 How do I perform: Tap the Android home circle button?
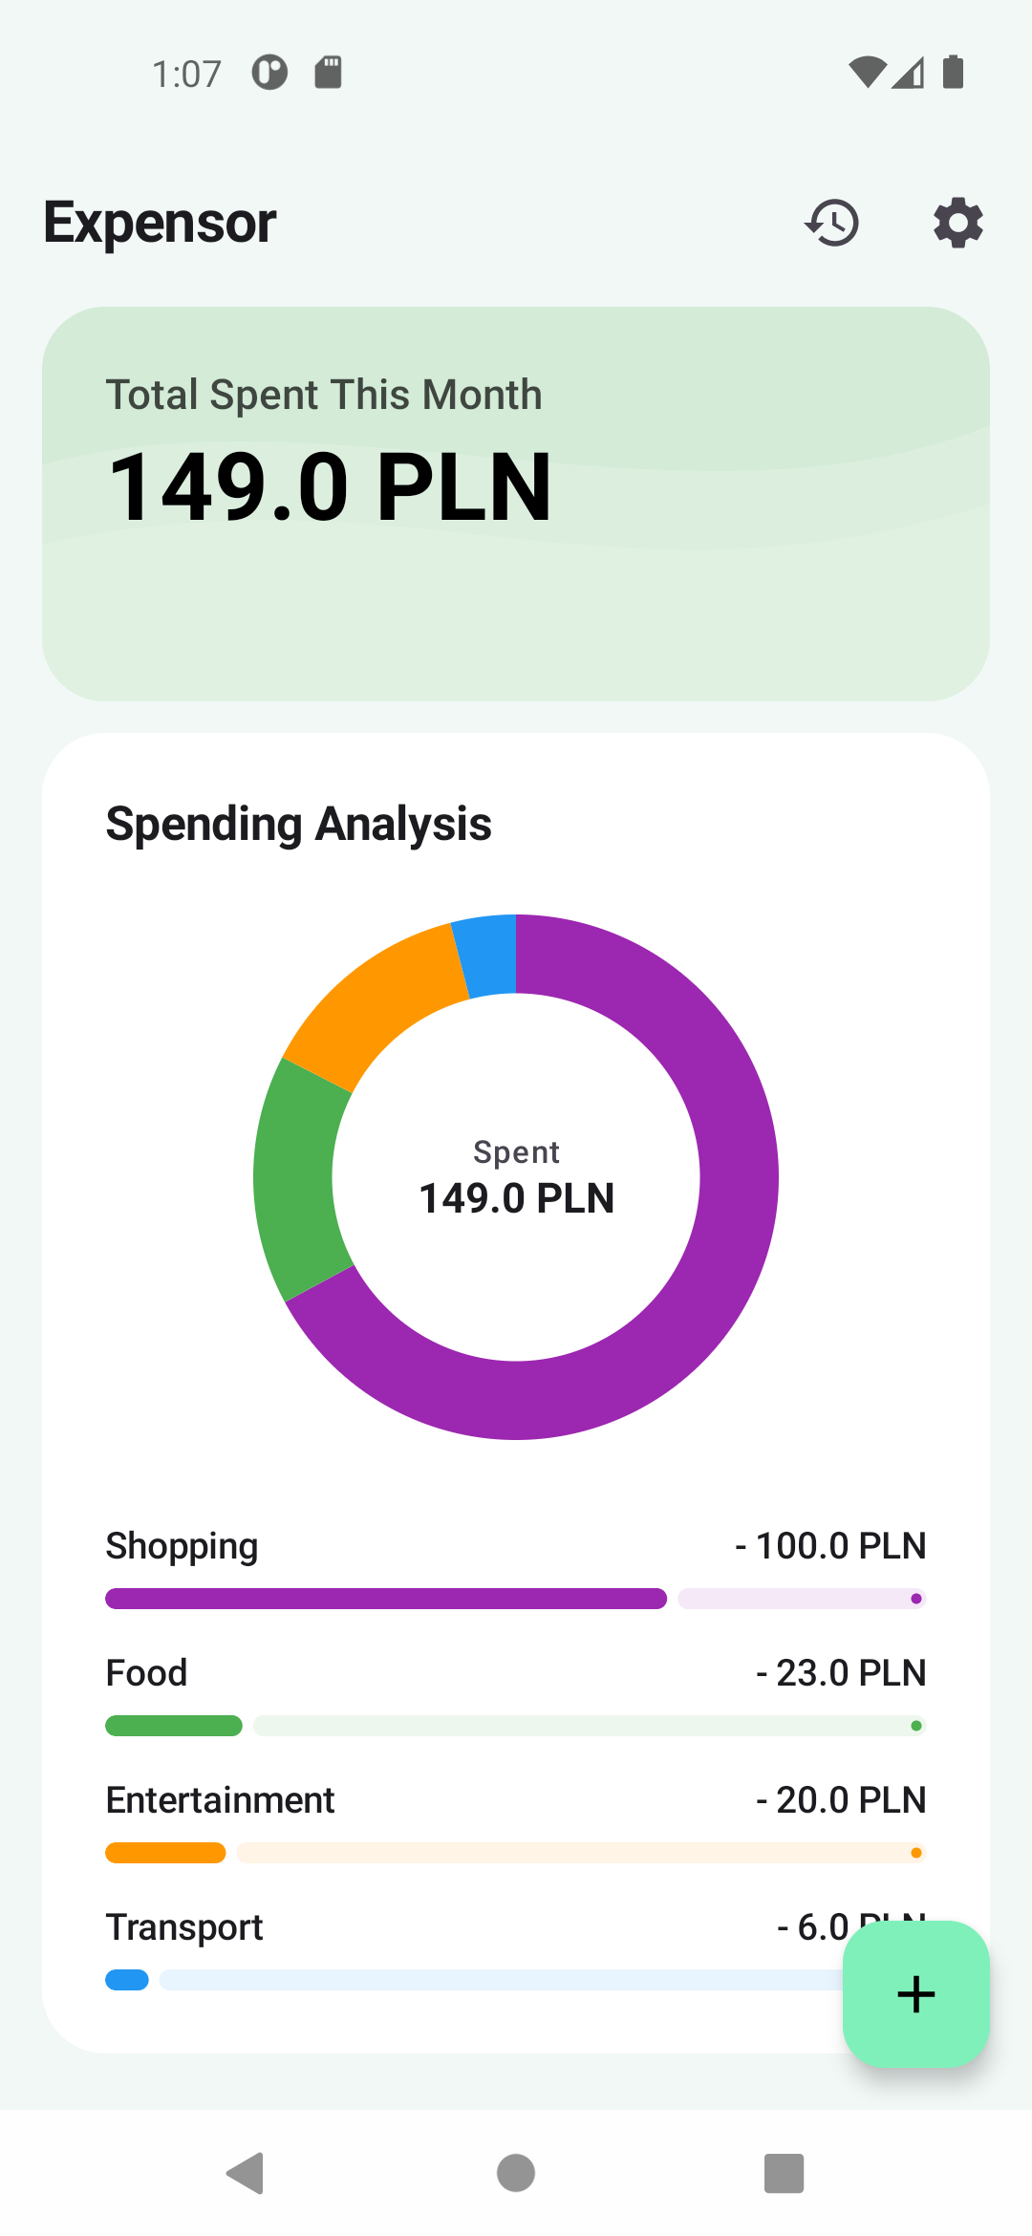click(x=516, y=2173)
